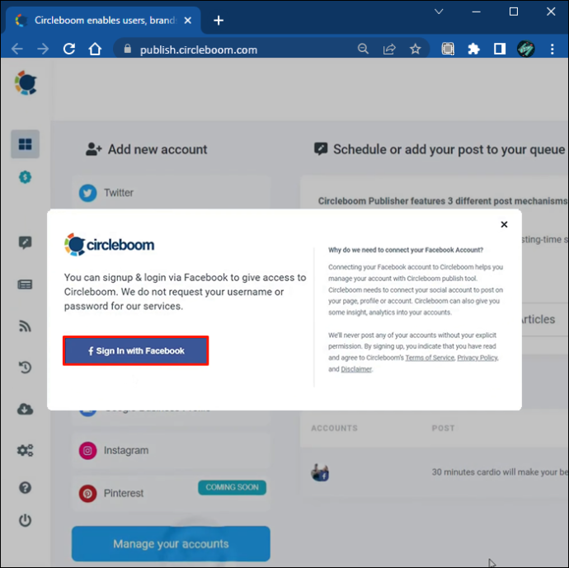569x568 pixels.
Task: Click the Instagram camera icon
Action: click(x=87, y=451)
